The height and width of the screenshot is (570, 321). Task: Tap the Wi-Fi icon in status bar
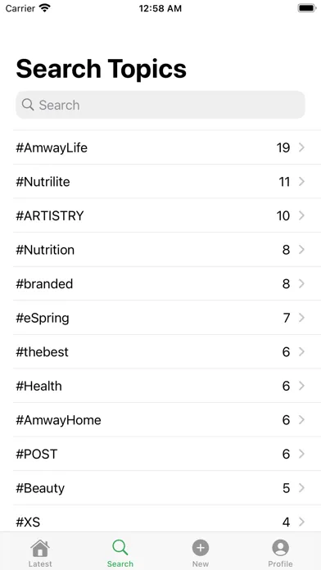pyautogui.click(x=45, y=8)
